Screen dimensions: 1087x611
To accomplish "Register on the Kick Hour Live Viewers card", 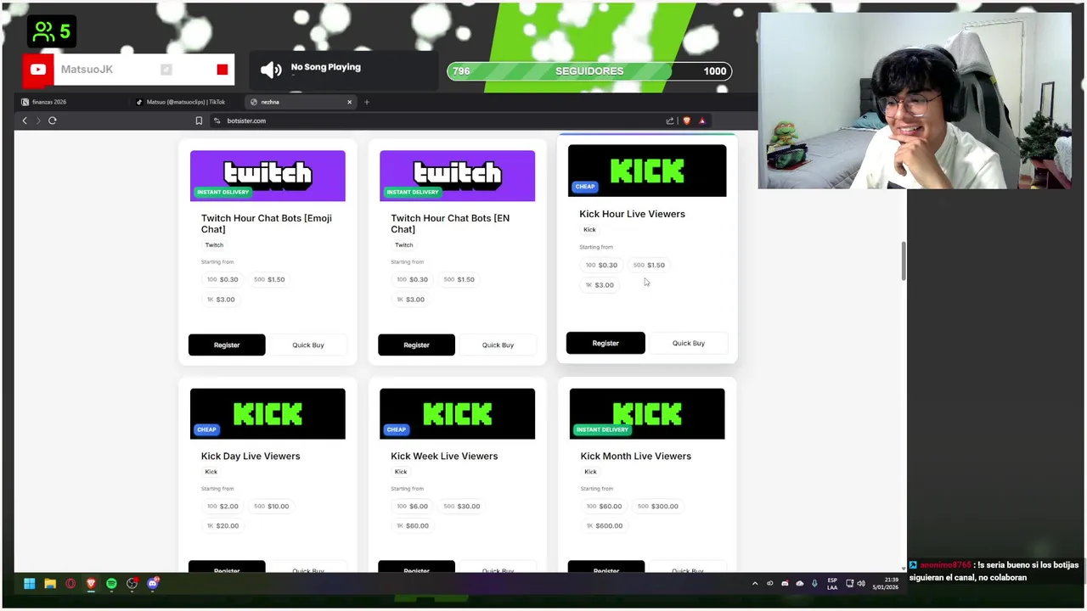I will 605,343.
